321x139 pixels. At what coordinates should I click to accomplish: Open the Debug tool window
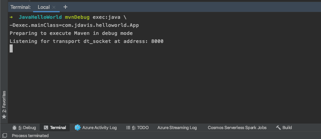(24, 128)
